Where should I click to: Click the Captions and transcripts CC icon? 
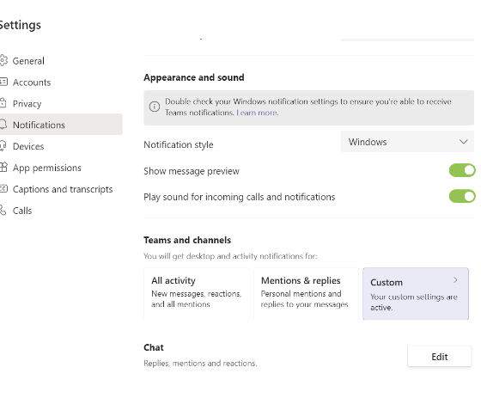3,189
